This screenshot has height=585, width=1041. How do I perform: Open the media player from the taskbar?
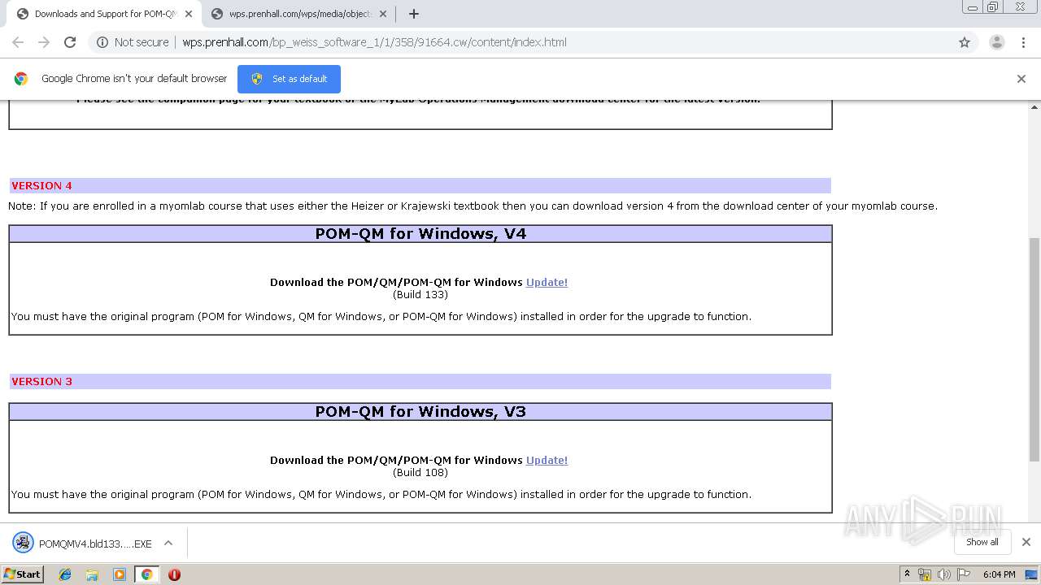click(120, 574)
